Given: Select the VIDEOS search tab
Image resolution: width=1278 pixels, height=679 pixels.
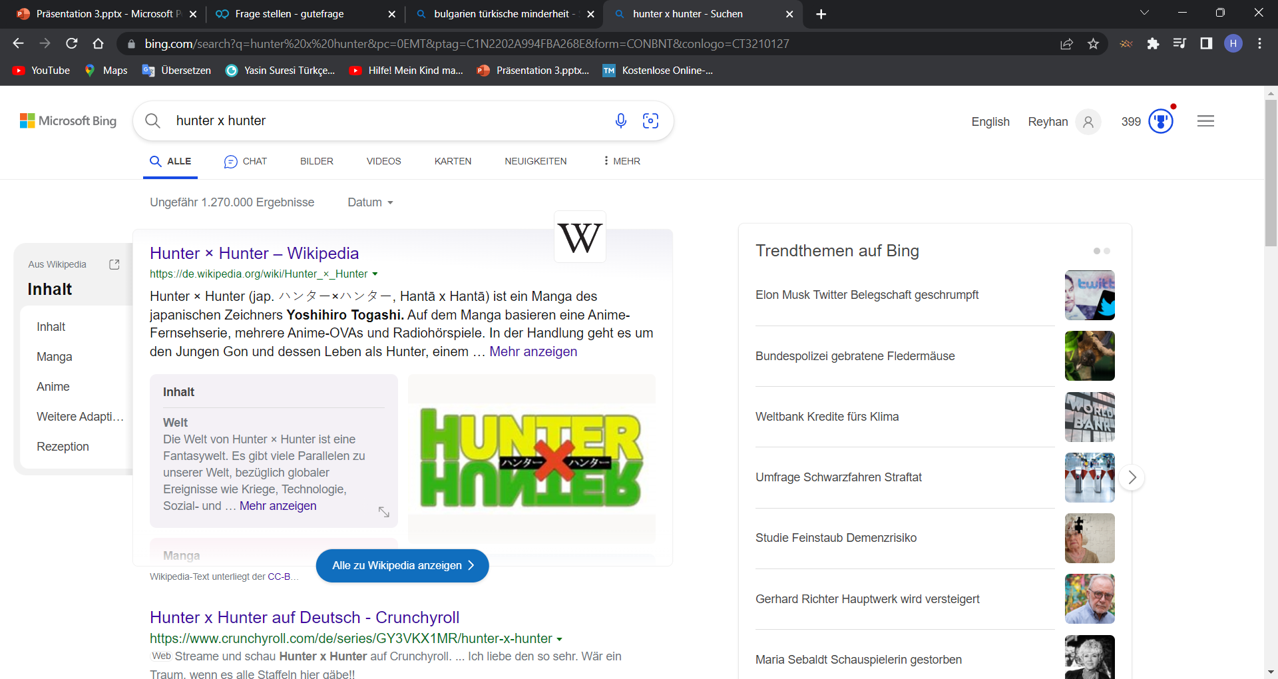Looking at the screenshot, I should [x=383, y=161].
